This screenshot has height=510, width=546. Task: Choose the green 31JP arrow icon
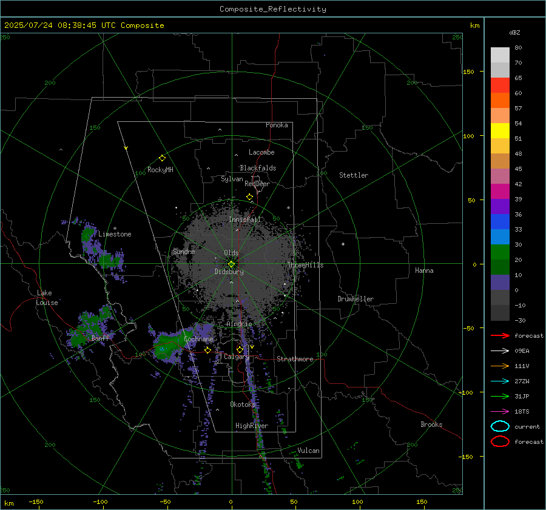(500, 396)
